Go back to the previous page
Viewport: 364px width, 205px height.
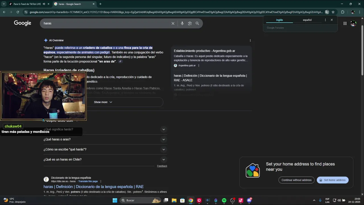[4, 12]
